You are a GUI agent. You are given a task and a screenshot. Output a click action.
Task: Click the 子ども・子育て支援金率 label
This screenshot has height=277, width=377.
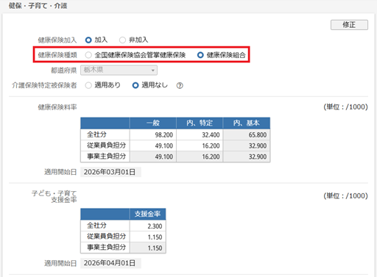point(54,197)
